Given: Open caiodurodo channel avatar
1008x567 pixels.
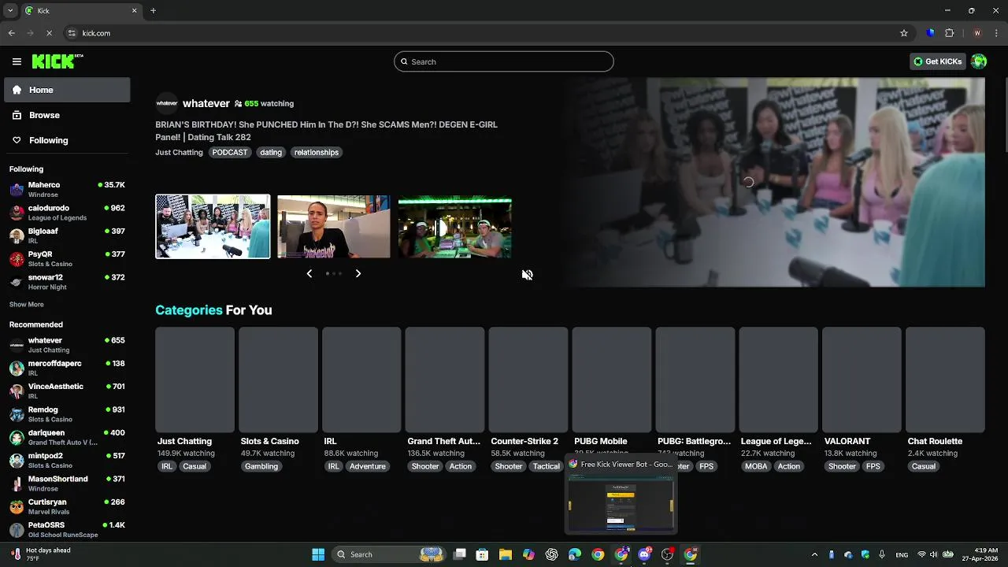Looking at the screenshot, I should [17, 213].
